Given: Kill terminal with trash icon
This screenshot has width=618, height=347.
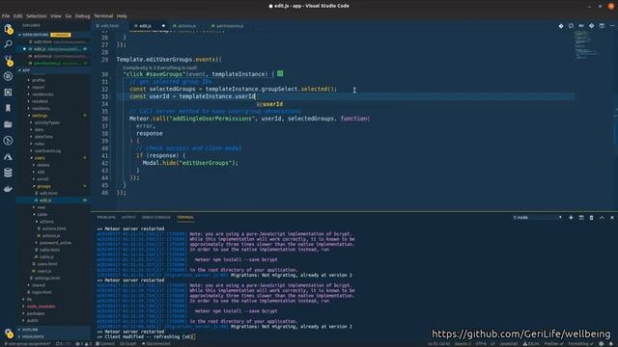Looking at the screenshot, I should click(591, 217).
